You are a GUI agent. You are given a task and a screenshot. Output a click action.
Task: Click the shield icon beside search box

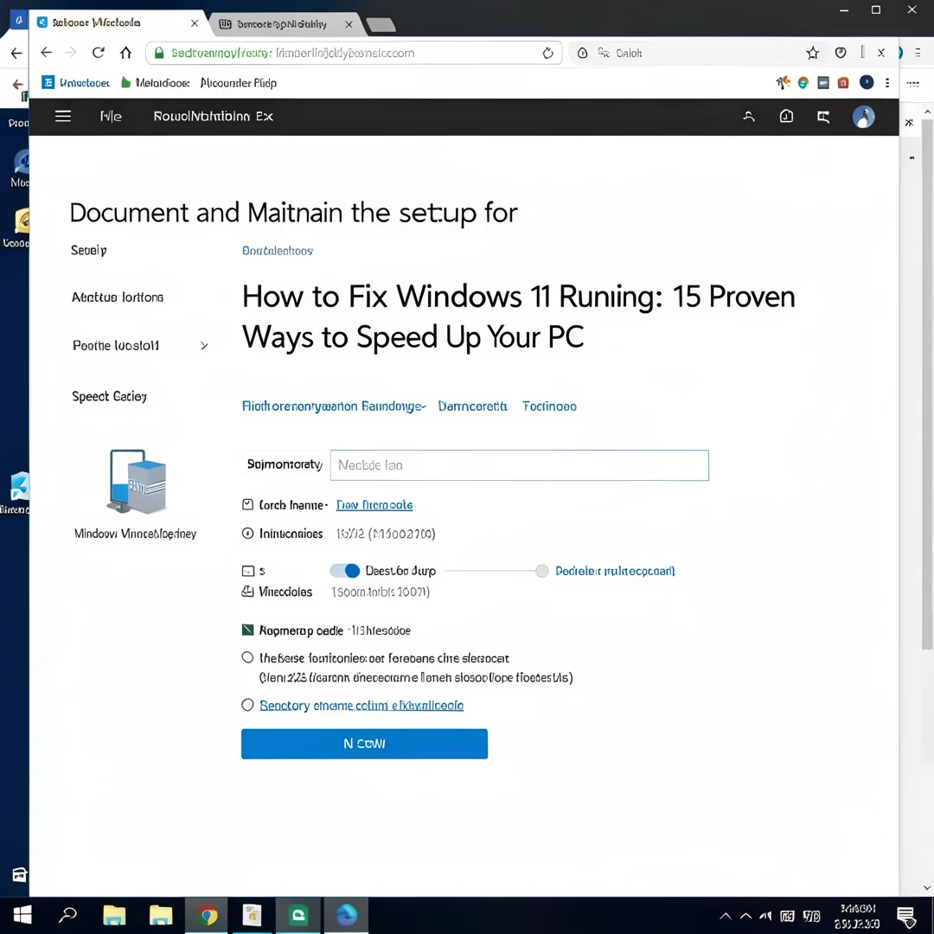[x=583, y=53]
